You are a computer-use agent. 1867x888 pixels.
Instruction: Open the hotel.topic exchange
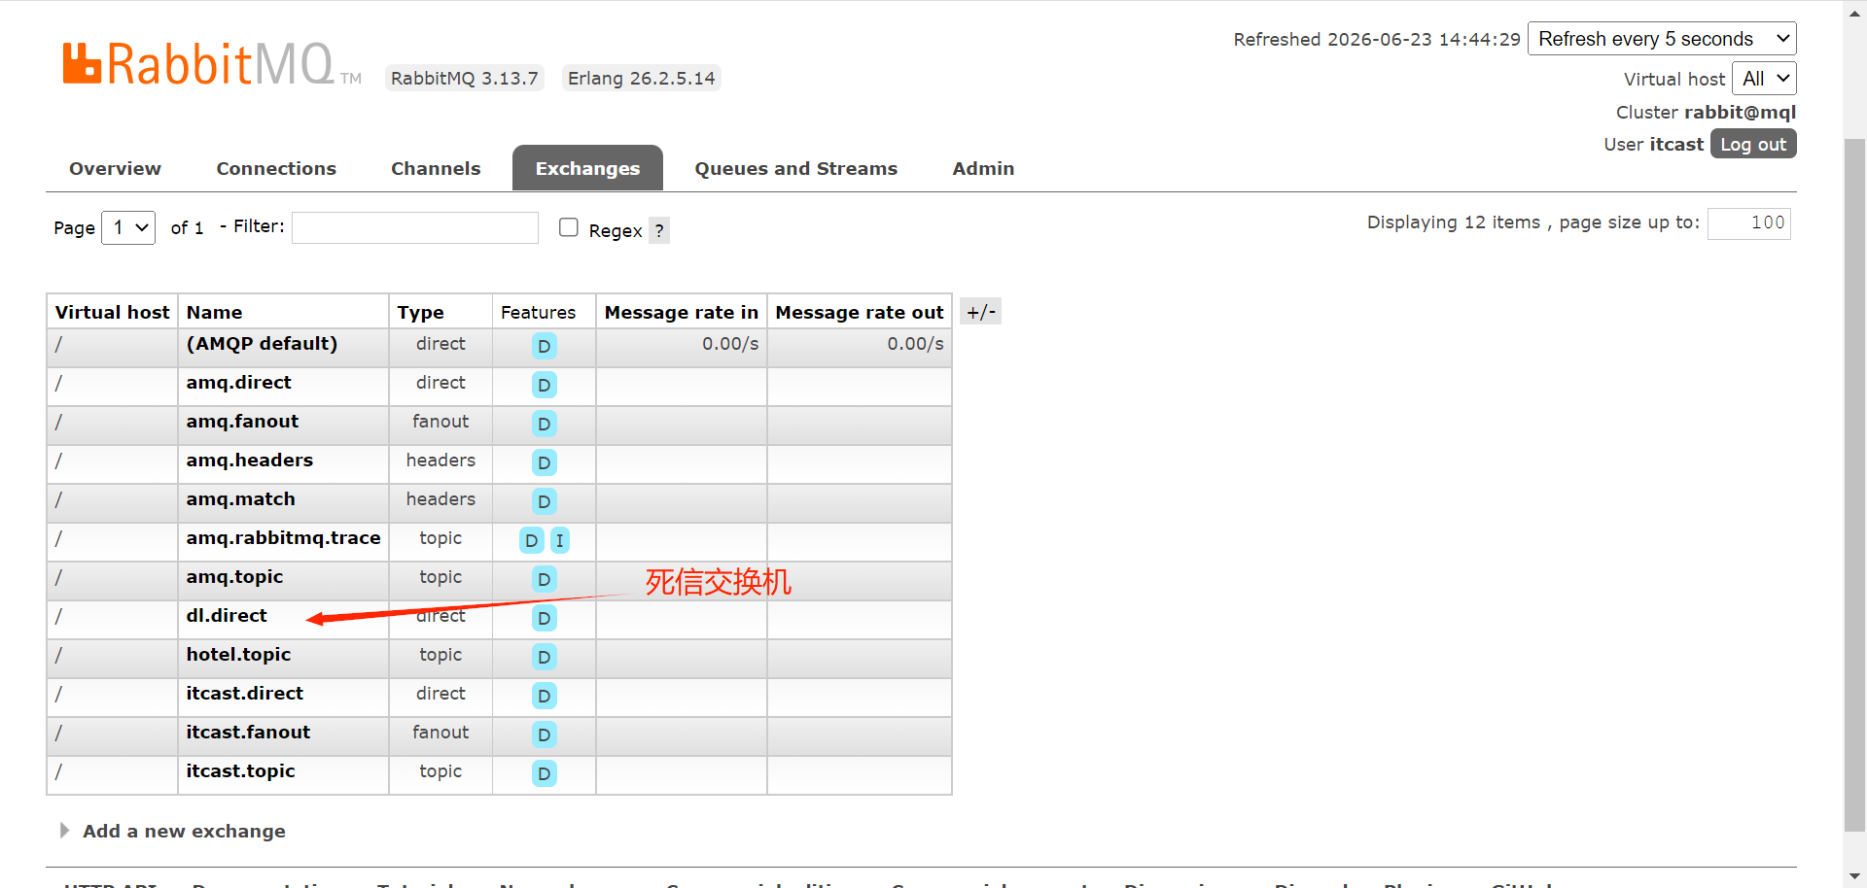[238, 655]
